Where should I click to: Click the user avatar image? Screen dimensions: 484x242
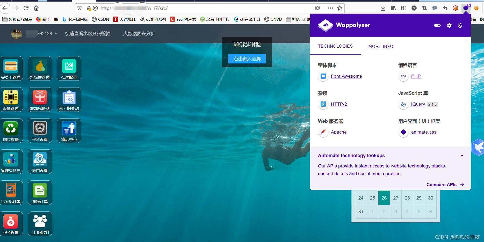click(16, 34)
